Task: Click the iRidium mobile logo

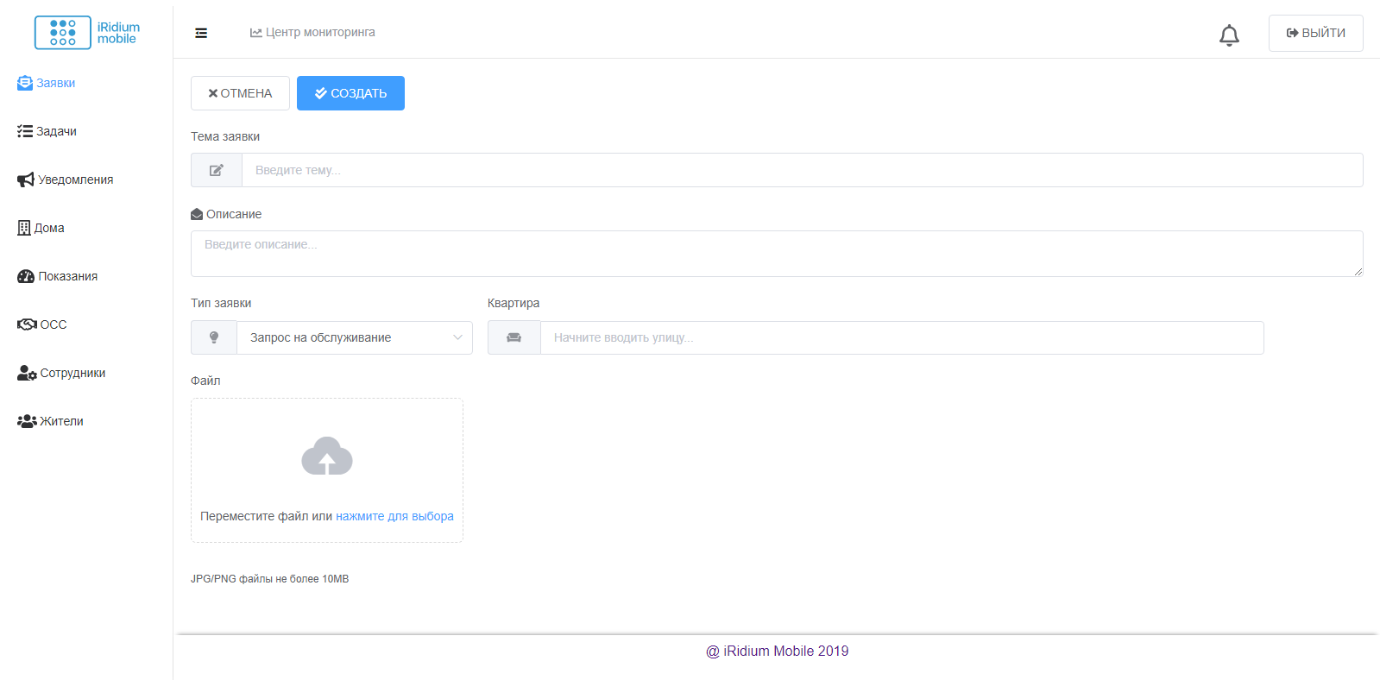Action: (87, 33)
